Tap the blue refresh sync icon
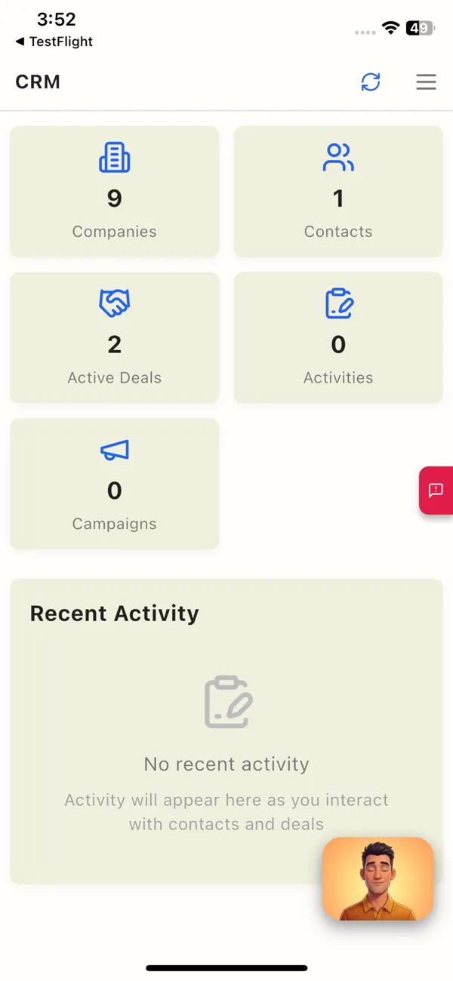 point(371,81)
